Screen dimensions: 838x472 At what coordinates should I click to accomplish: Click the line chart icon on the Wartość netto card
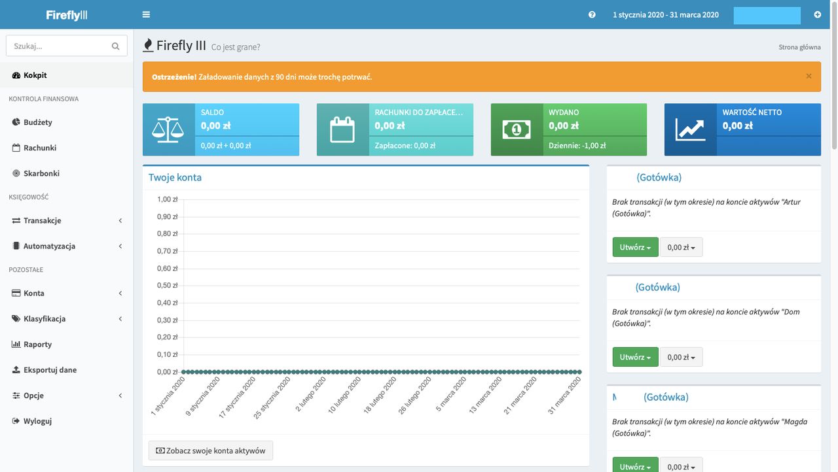point(690,129)
